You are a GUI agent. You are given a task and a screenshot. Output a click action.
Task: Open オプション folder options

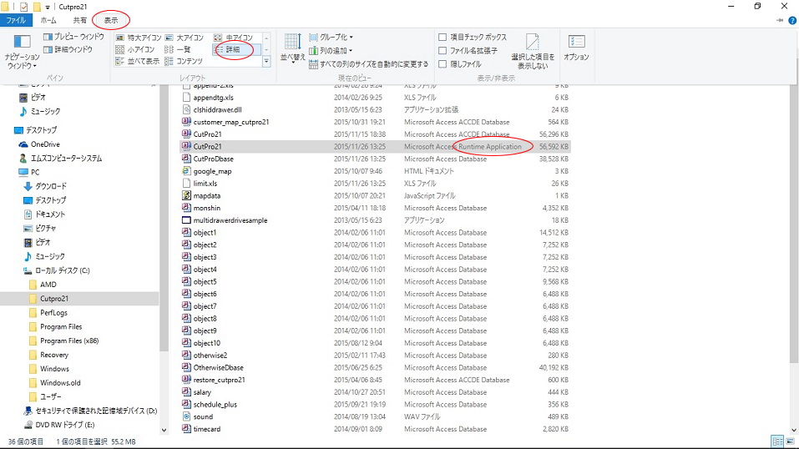pos(576,48)
